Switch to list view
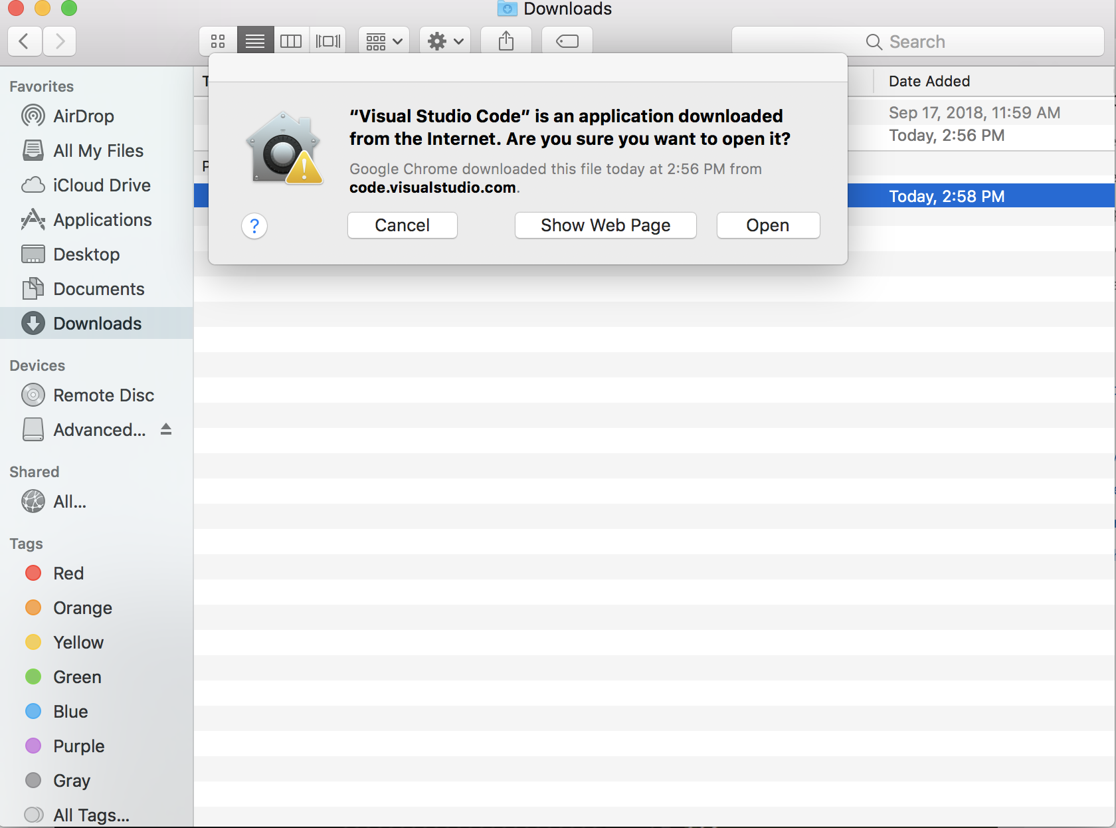This screenshot has width=1116, height=828. pyautogui.click(x=255, y=41)
